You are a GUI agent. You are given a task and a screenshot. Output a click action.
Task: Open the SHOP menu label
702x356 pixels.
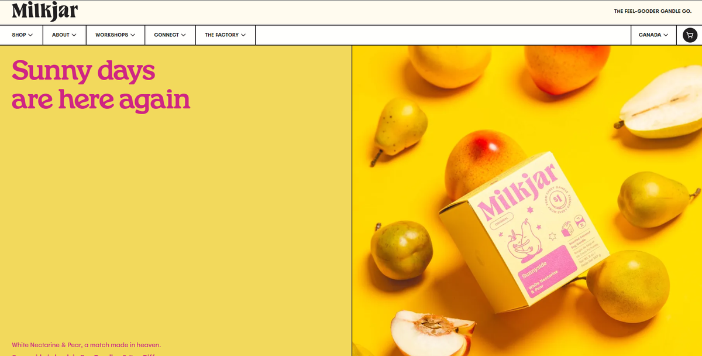(x=19, y=35)
